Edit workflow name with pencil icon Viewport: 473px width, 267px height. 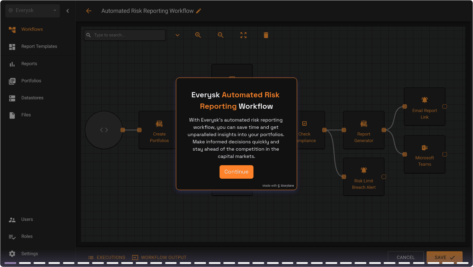tap(198, 11)
